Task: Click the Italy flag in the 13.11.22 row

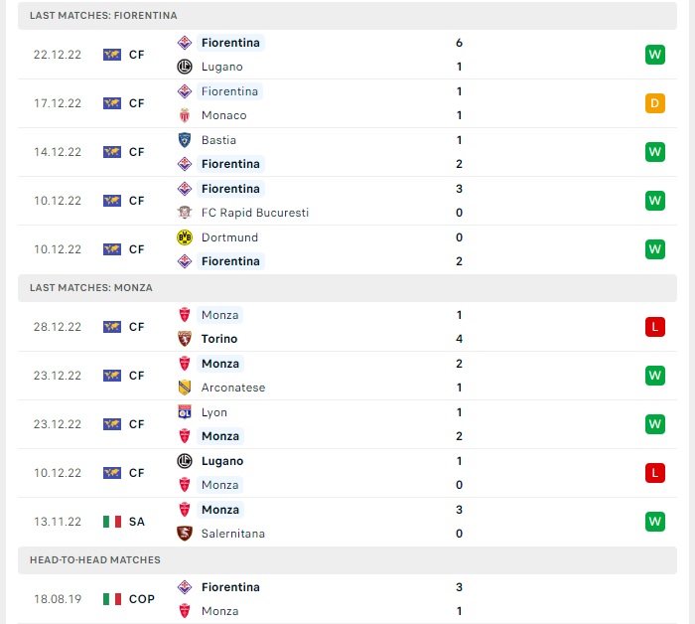Action: (112, 522)
